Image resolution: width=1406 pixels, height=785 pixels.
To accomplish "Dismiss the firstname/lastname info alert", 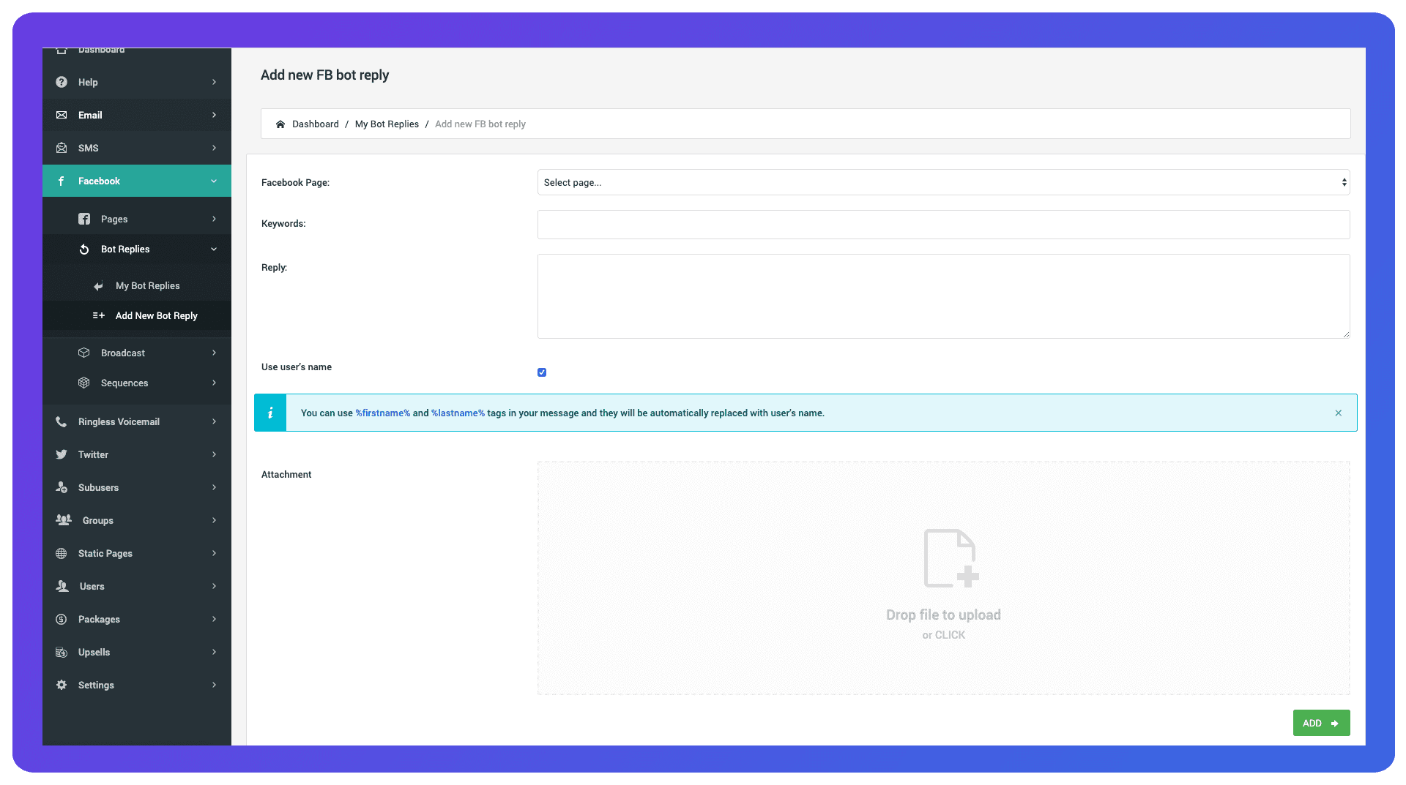I will pos(1338,413).
